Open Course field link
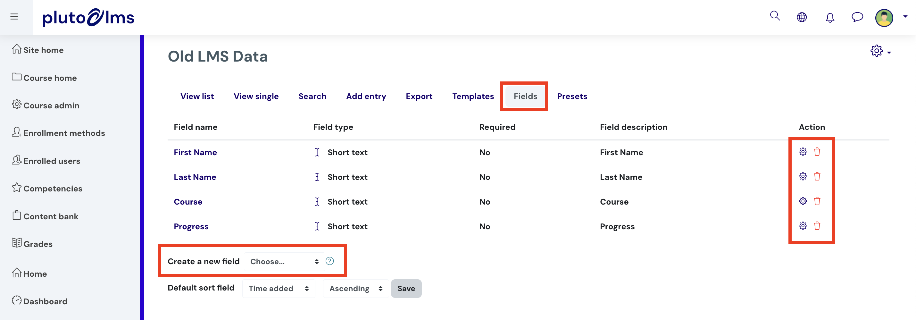The width and height of the screenshot is (916, 320). click(188, 202)
